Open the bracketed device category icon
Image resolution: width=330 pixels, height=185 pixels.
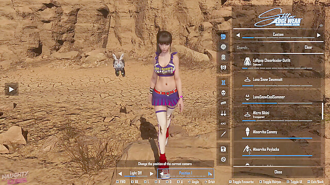click(223, 67)
